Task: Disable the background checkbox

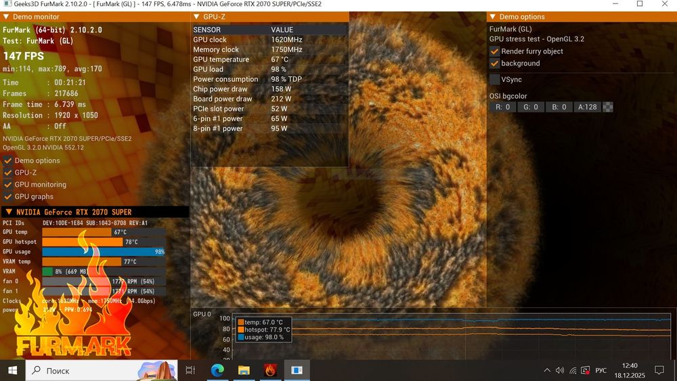Action: [x=494, y=64]
